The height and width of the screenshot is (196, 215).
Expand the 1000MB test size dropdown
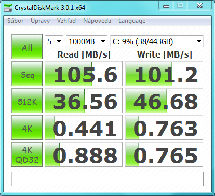pyautogui.click(x=87, y=41)
